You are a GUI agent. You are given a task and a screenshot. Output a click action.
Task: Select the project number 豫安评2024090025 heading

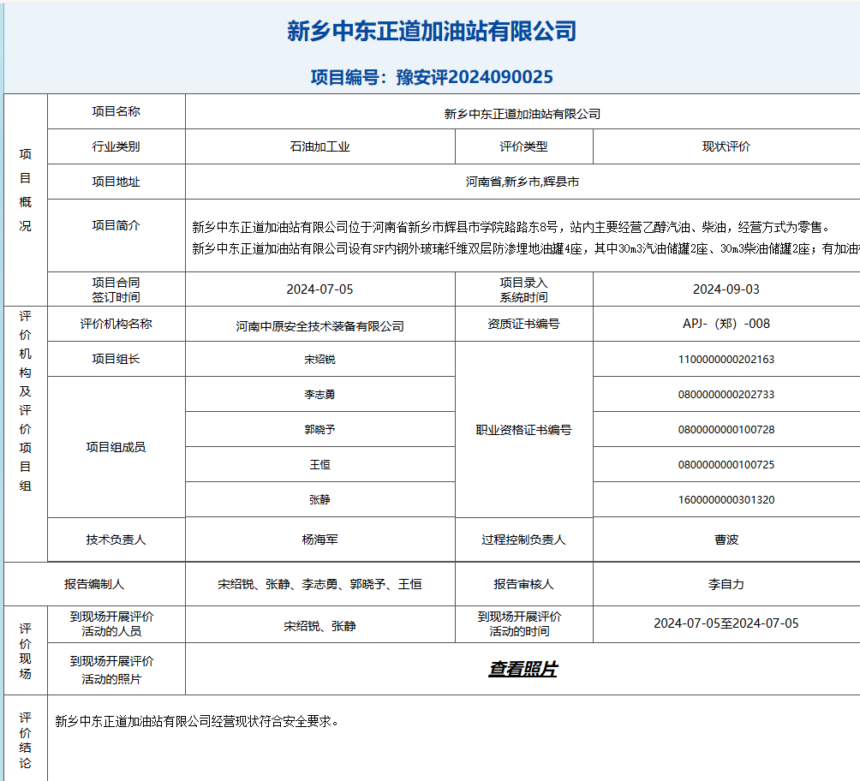coord(432,77)
